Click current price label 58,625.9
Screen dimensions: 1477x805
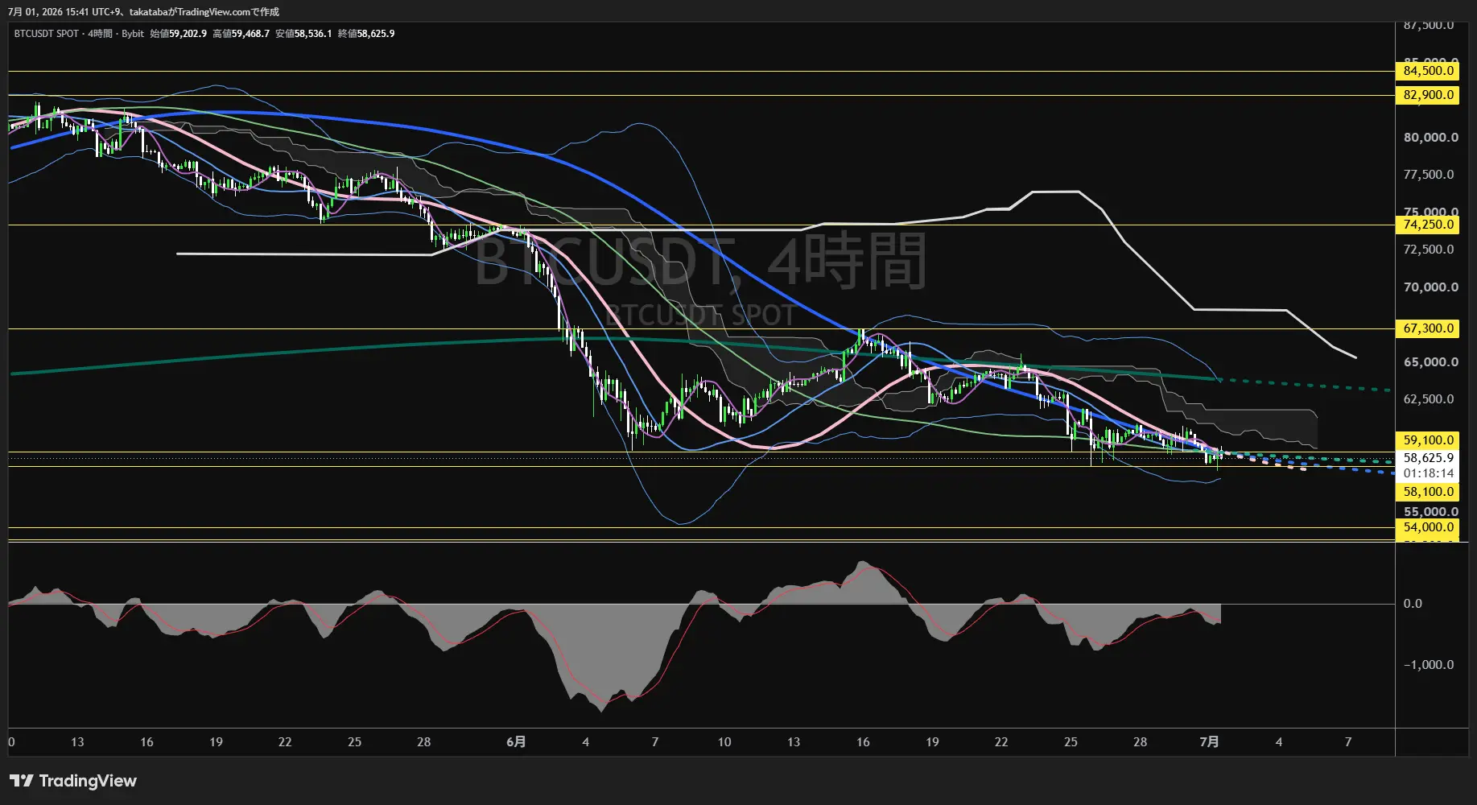[1429, 458]
